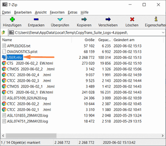The image size is (166, 146).
Task: Open the Ansicht menu
Action: point(41,13)
